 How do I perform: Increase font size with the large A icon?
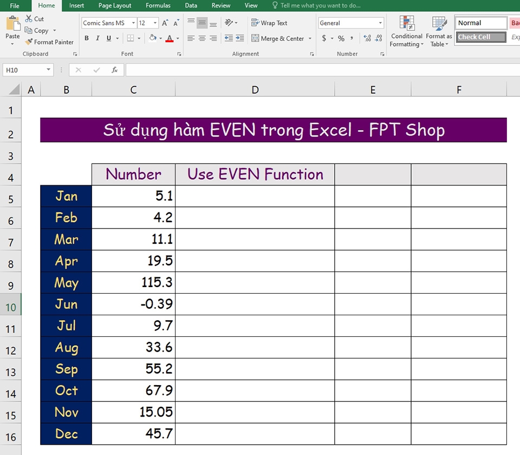tap(165, 23)
